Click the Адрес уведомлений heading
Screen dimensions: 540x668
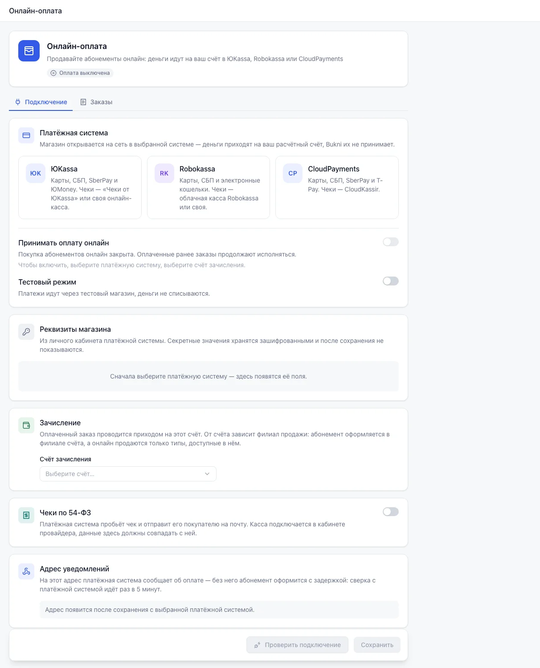[74, 569]
